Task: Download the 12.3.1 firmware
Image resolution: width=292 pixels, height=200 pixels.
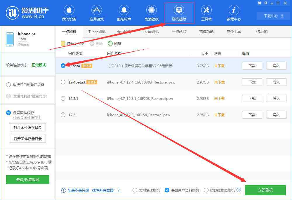Action: click(x=252, y=98)
